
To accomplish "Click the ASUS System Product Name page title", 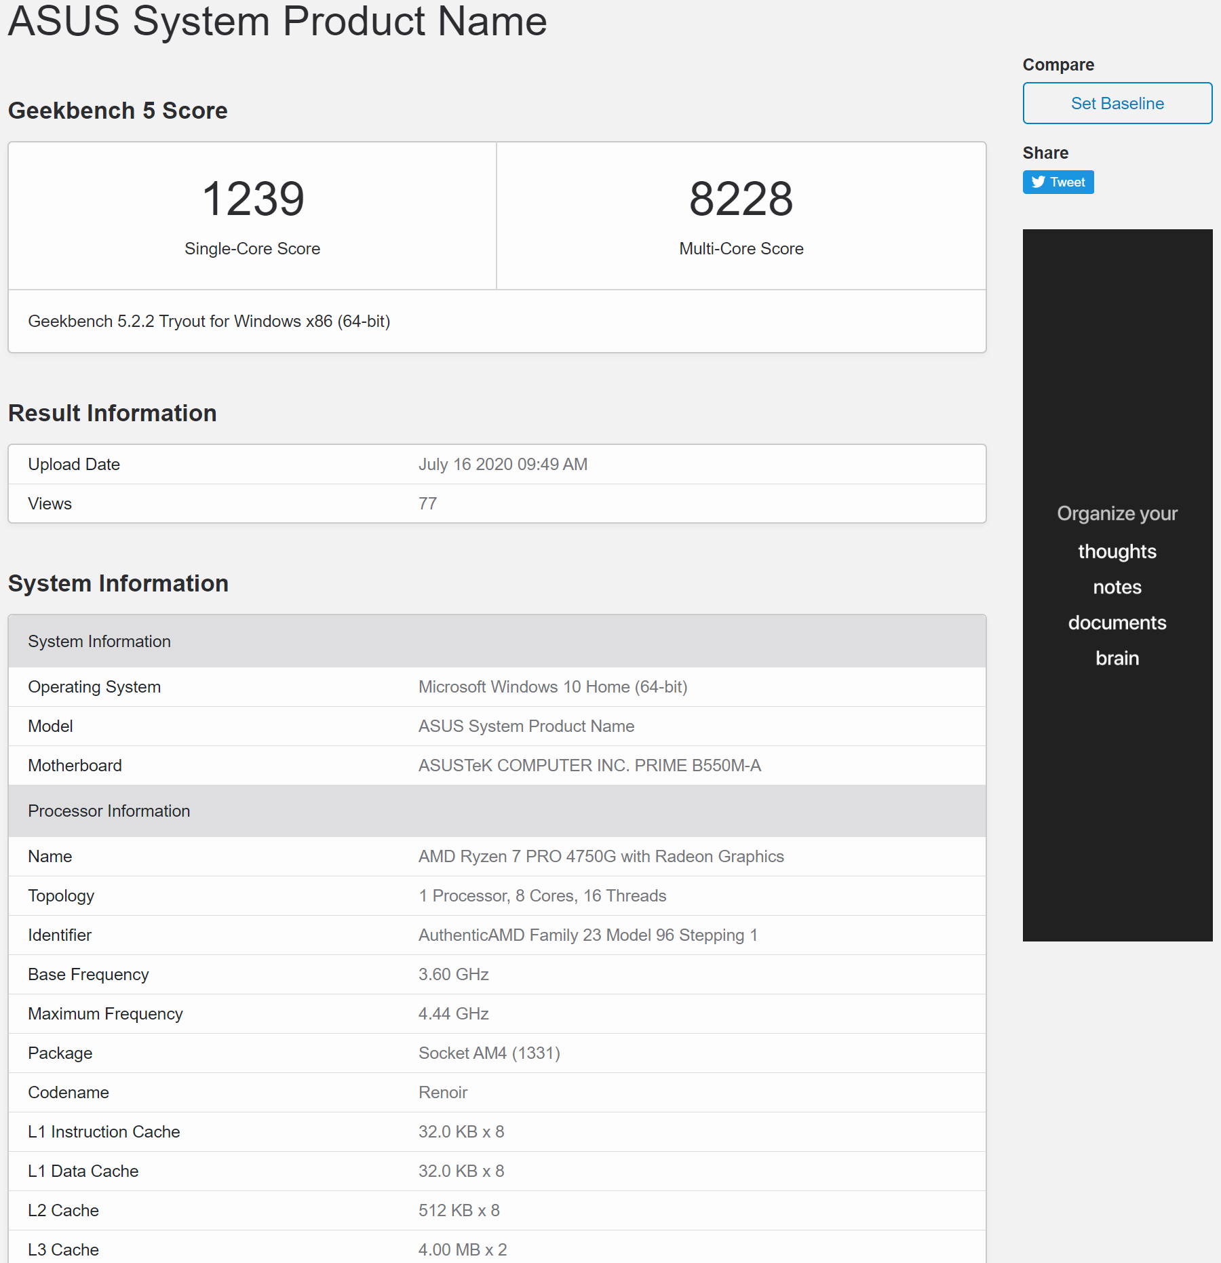I will point(277,21).
